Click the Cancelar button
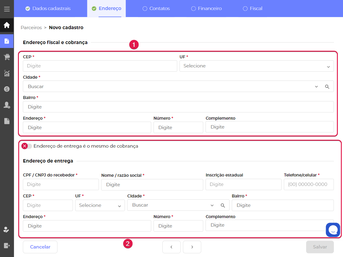Image resolution: width=343 pixels, height=257 pixels. [x=40, y=247]
